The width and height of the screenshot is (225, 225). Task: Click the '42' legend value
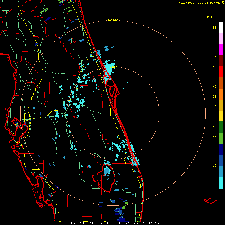coord(215,87)
